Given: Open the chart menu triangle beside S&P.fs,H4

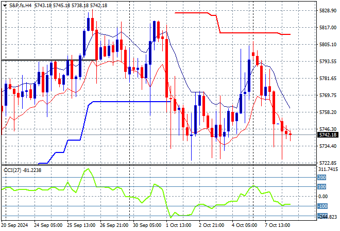Looking at the screenshot, I should coord(5,6).
